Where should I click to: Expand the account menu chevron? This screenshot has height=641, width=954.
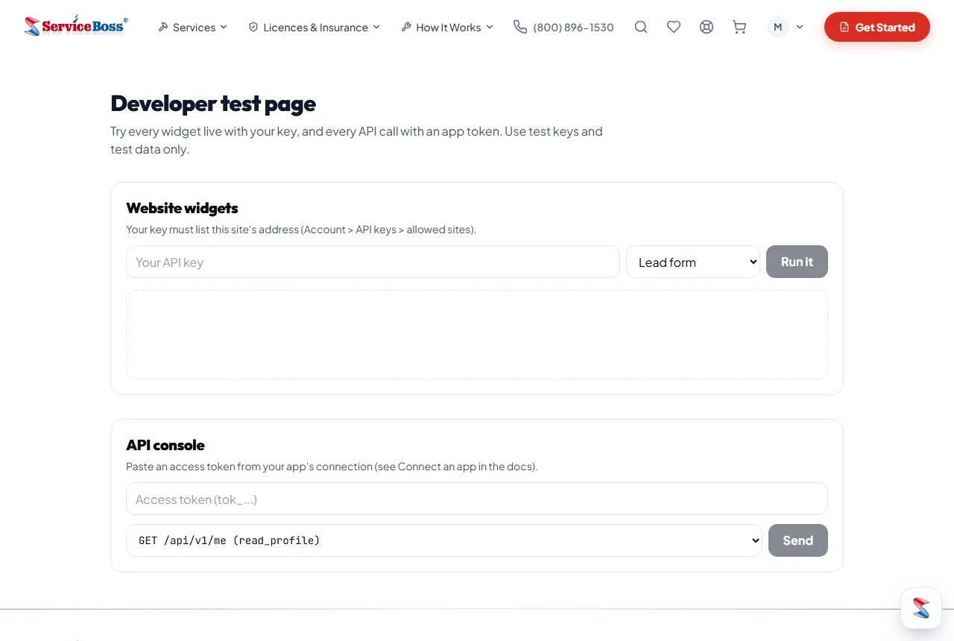point(800,27)
